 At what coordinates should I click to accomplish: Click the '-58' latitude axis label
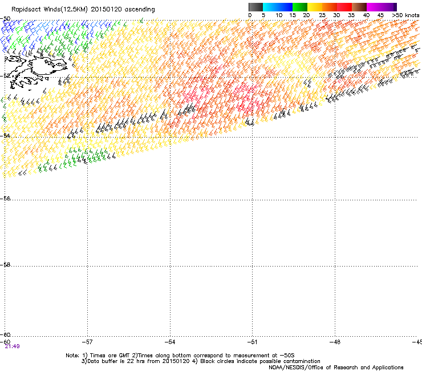[x=5, y=265]
